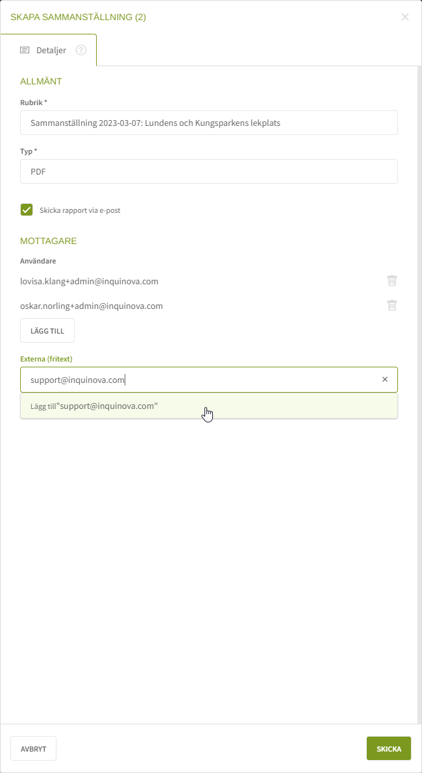Click the SKICKA button
This screenshot has width=422, height=773.
point(389,748)
